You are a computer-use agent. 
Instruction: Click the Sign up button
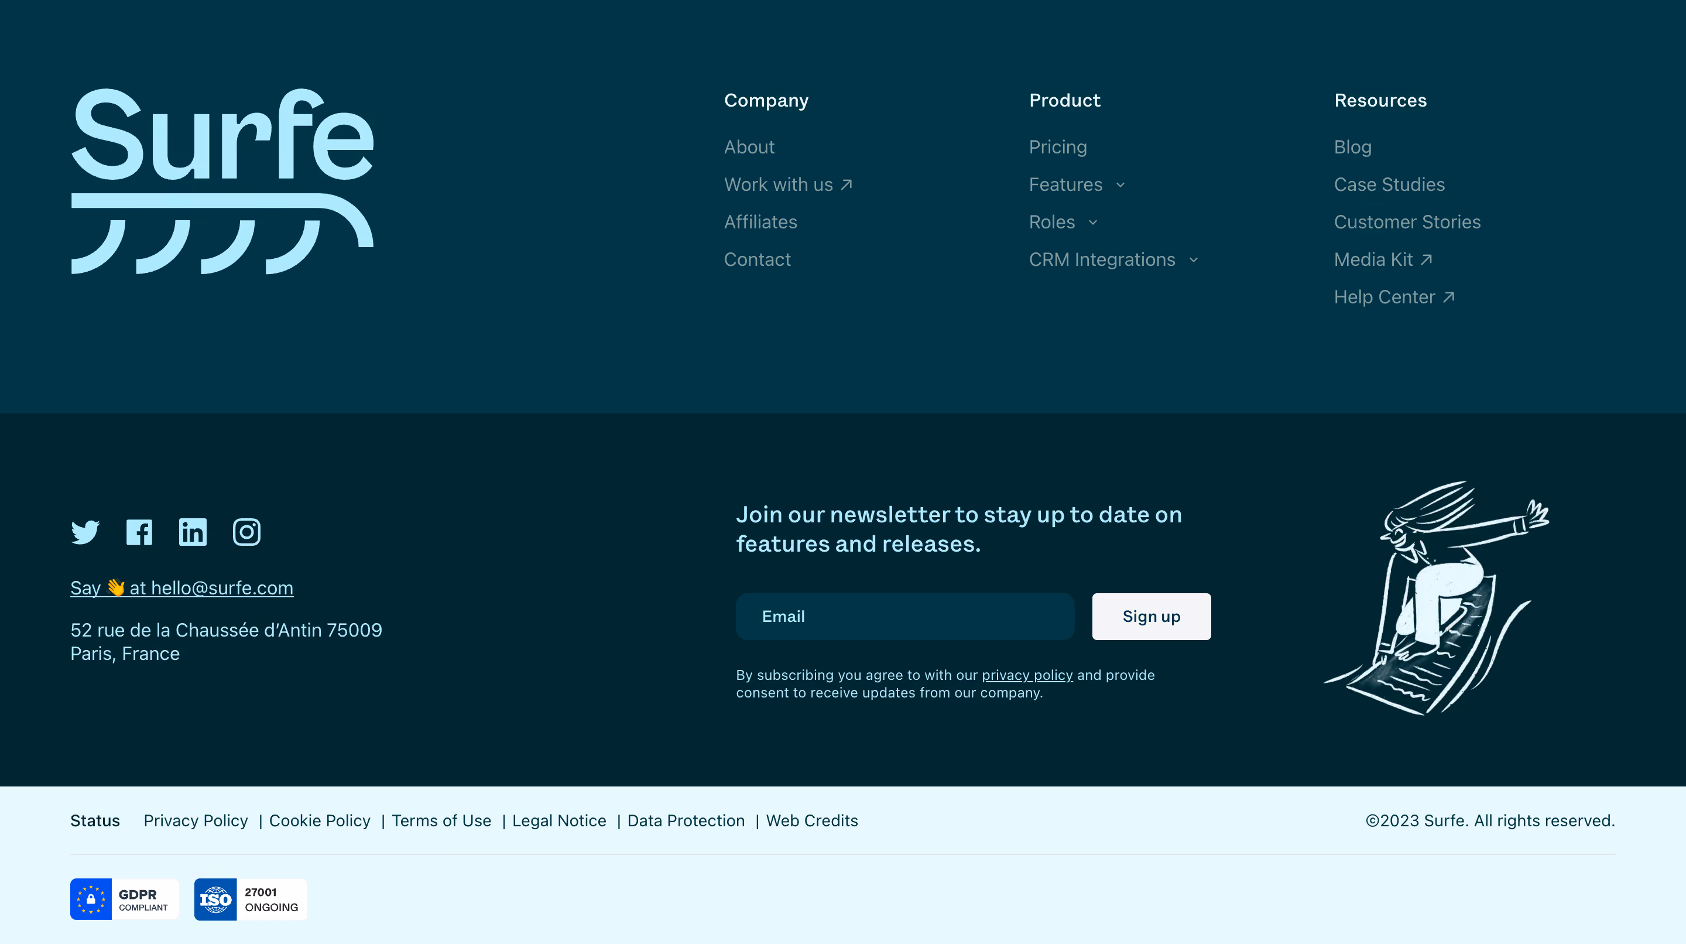click(1152, 617)
